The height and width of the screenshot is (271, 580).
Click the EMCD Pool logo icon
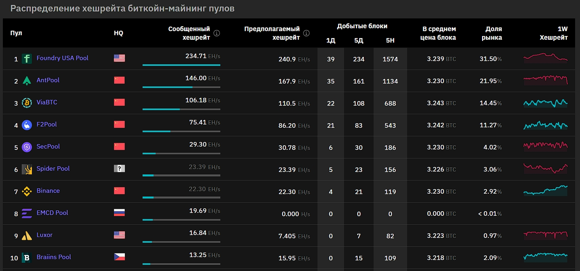click(x=27, y=213)
